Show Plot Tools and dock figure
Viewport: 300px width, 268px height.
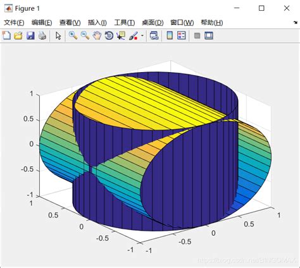tap(209, 35)
